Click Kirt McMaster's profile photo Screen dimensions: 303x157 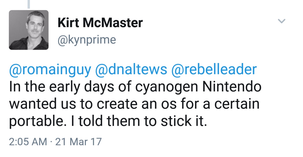click(29, 30)
